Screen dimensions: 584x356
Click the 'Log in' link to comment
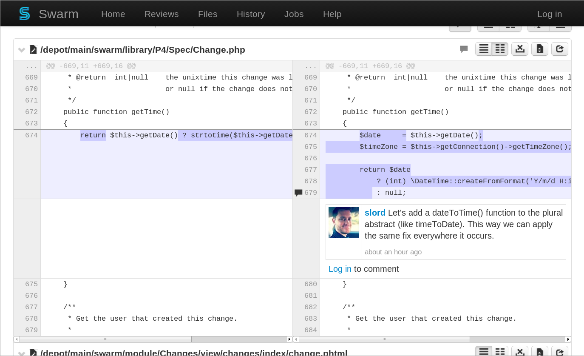point(340,269)
